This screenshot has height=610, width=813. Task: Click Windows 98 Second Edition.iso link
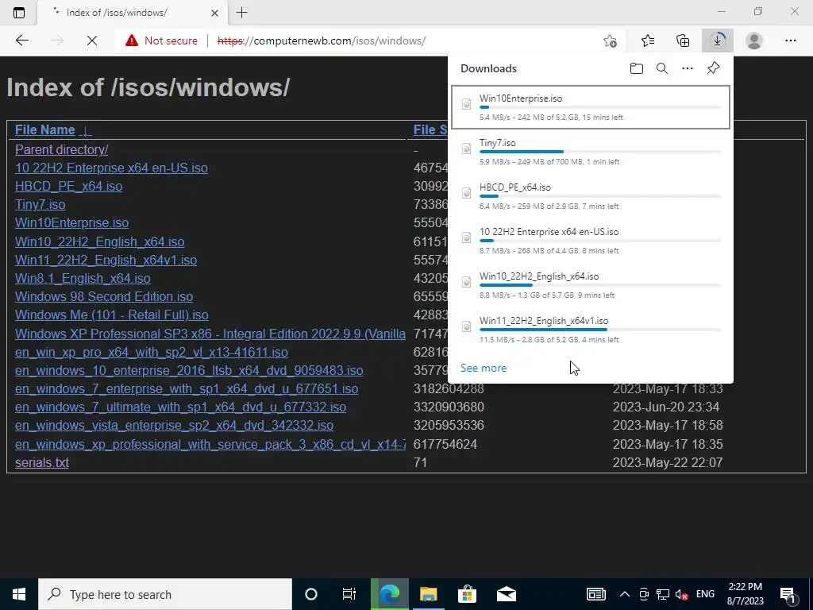click(104, 297)
